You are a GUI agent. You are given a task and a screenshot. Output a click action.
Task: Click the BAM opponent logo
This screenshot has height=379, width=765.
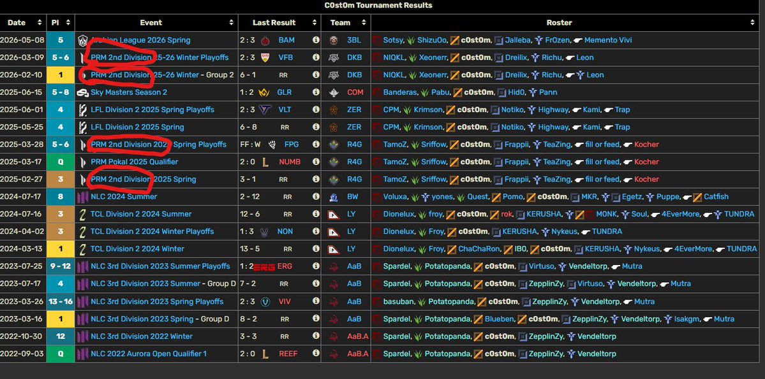pyautogui.click(x=265, y=40)
